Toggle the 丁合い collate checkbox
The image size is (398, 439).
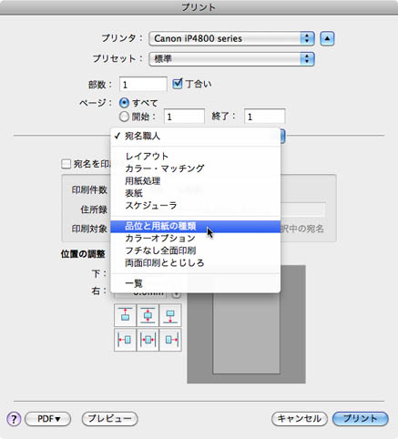coord(178,84)
